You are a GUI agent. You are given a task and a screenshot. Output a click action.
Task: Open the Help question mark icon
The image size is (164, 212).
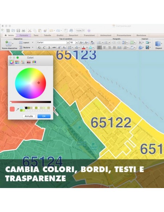89,31
